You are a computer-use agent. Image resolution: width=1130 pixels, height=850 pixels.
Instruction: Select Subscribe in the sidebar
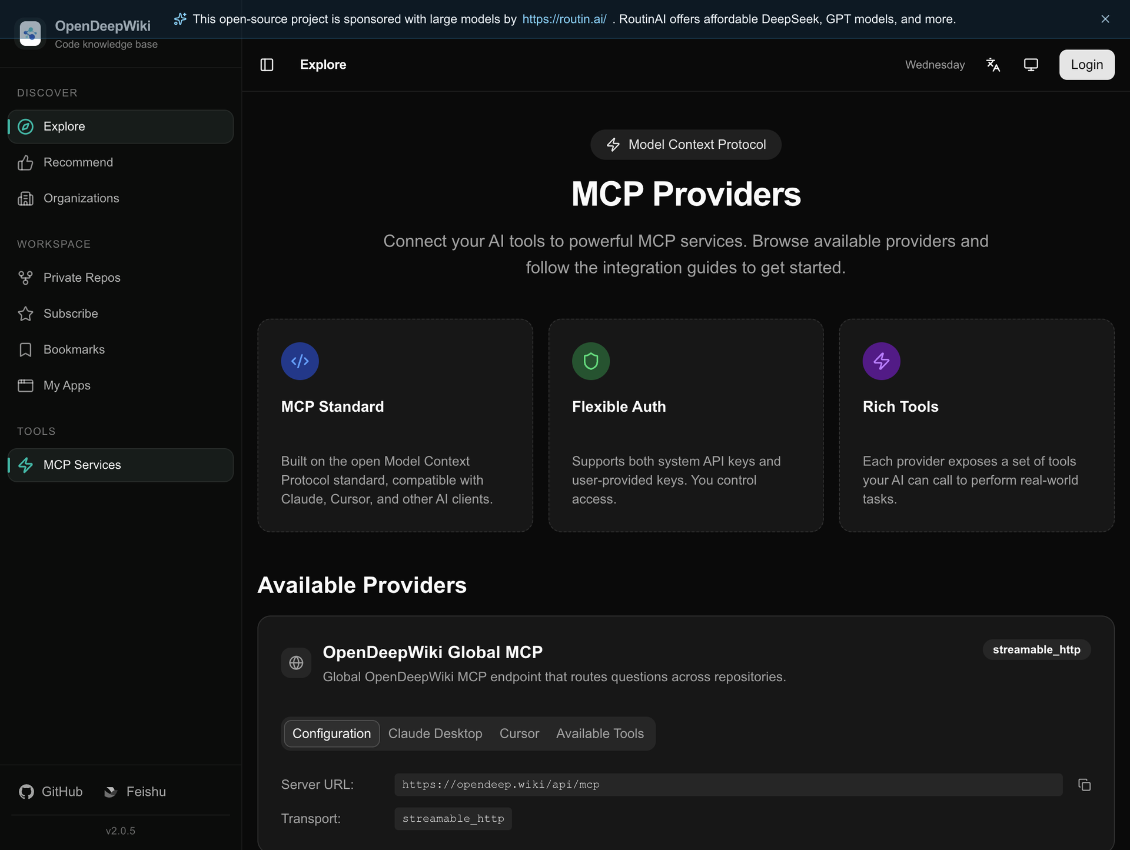(121, 314)
